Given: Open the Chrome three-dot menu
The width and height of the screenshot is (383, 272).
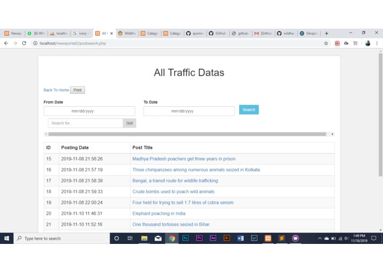Looking at the screenshot, I should 377,43.
